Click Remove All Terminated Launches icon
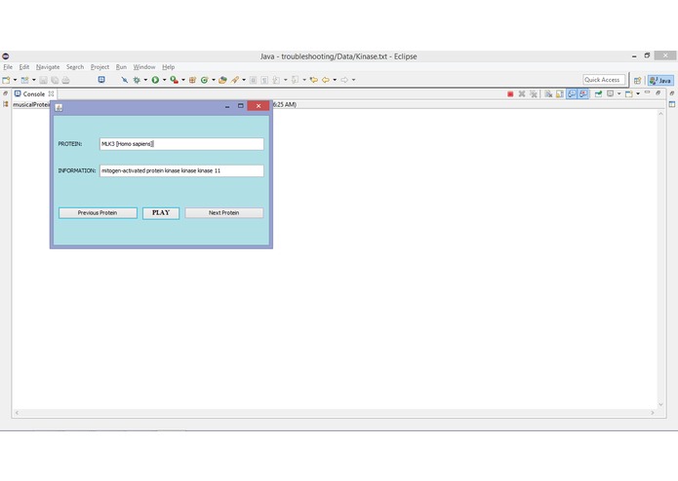The height and width of the screenshot is (481, 678). point(534,94)
